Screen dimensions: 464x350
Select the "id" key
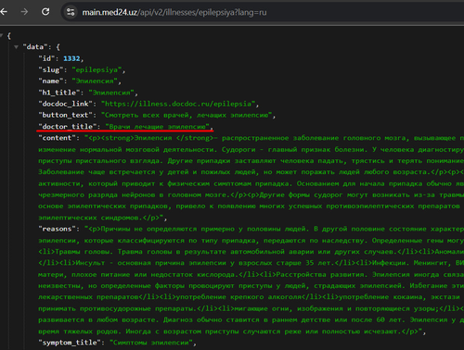(46, 58)
